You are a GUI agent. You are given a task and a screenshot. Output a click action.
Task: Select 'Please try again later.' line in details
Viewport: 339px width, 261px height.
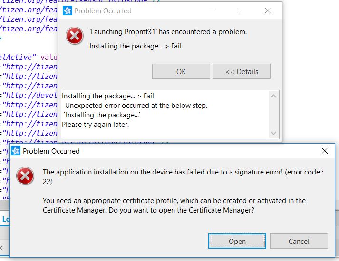pyautogui.click(x=96, y=125)
